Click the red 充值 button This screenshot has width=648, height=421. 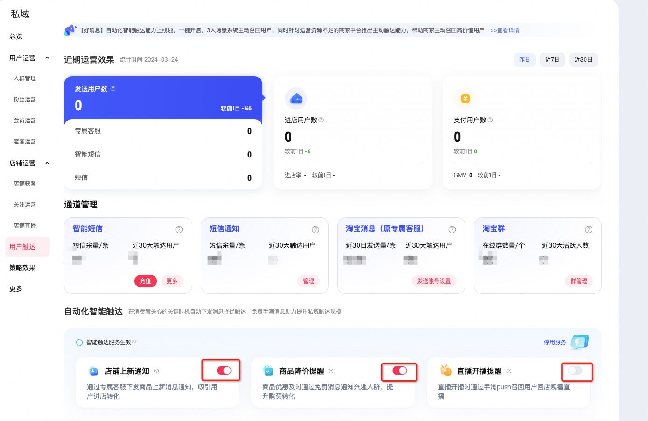click(x=146, y=281)
